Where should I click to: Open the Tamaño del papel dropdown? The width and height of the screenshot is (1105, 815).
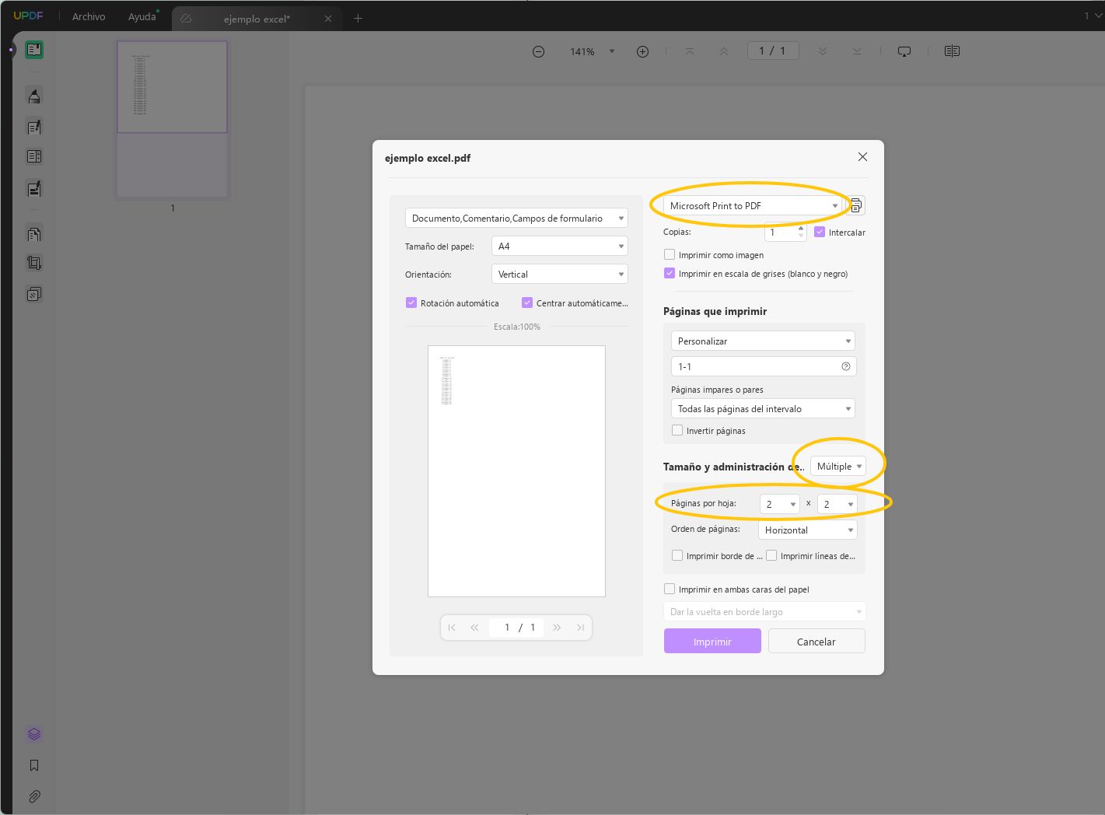(x=559, y=246)
